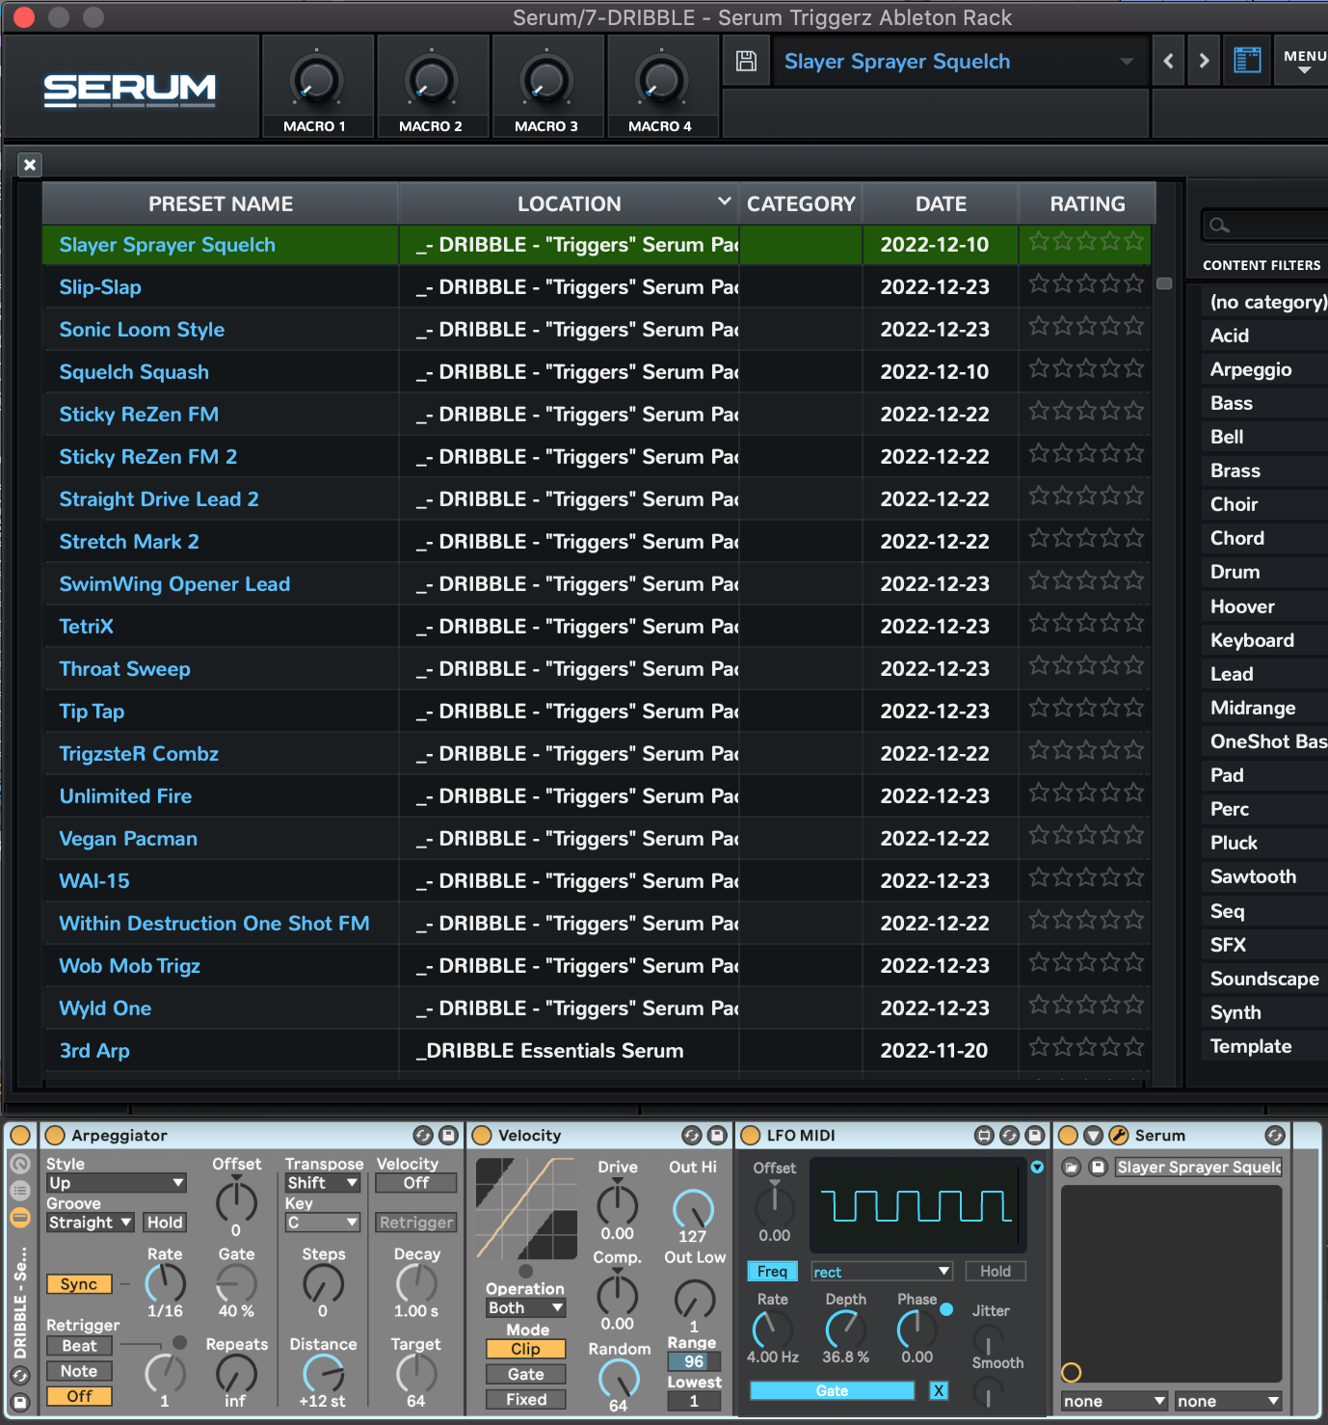Open the LFO waveform dropdown showing rect

882,1272
